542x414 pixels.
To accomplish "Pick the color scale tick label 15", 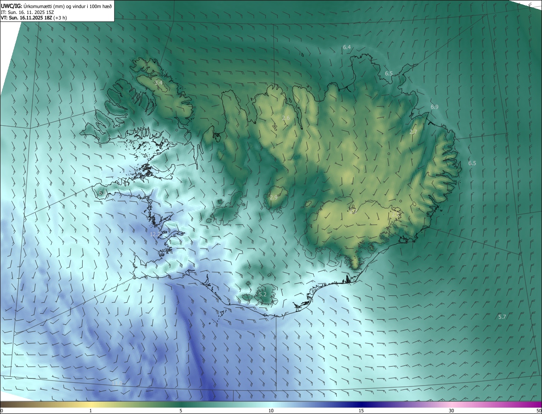I will click(361, 411).
